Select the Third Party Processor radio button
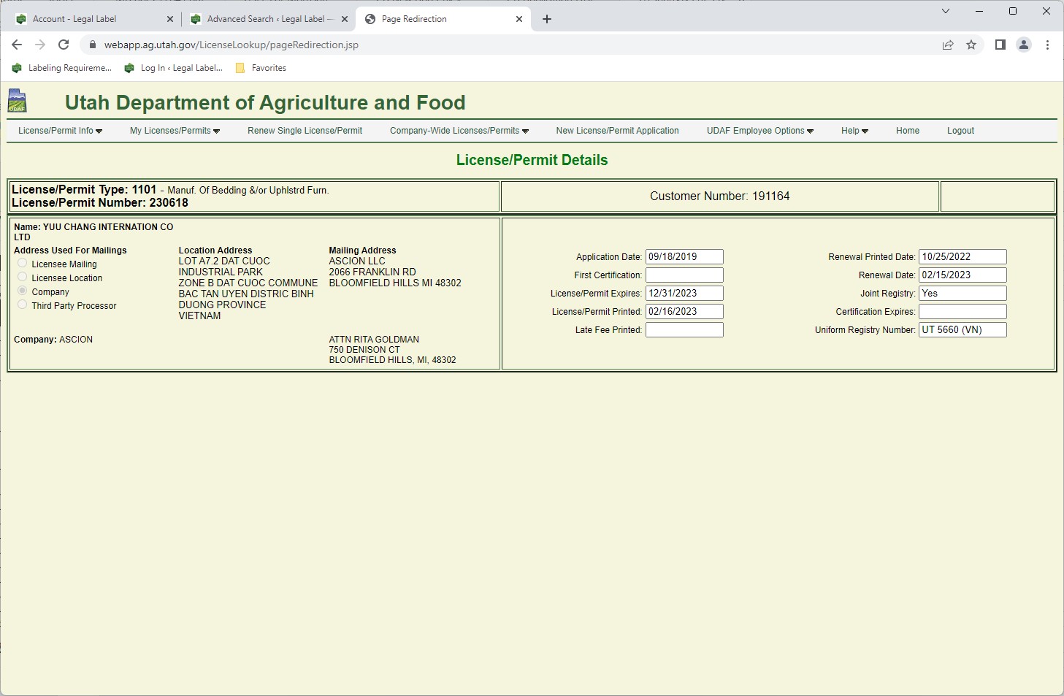 click(x=23, y=305)
